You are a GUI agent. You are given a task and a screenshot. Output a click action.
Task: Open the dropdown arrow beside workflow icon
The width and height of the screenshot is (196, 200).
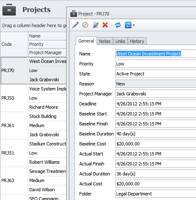134,25
